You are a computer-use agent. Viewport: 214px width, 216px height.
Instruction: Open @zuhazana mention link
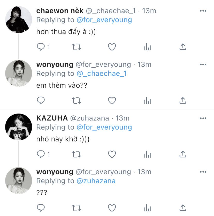tap(96, 181)
